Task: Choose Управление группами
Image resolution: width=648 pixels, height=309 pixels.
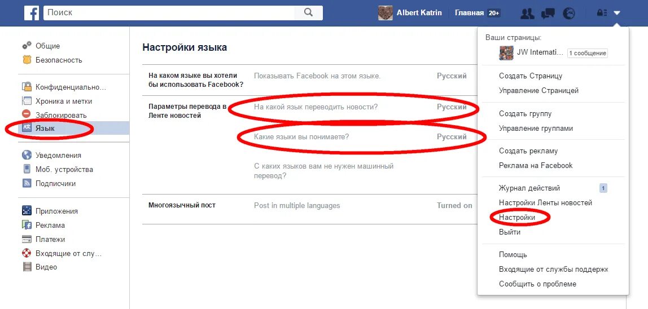Action: (536, 129)
